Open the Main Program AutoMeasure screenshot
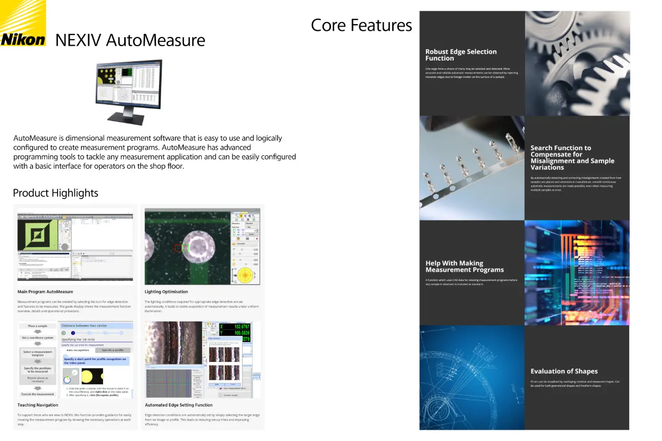Image resolution: width=662 pixels, height=441 pixels. pyautogui.click(x=75, y=246)
